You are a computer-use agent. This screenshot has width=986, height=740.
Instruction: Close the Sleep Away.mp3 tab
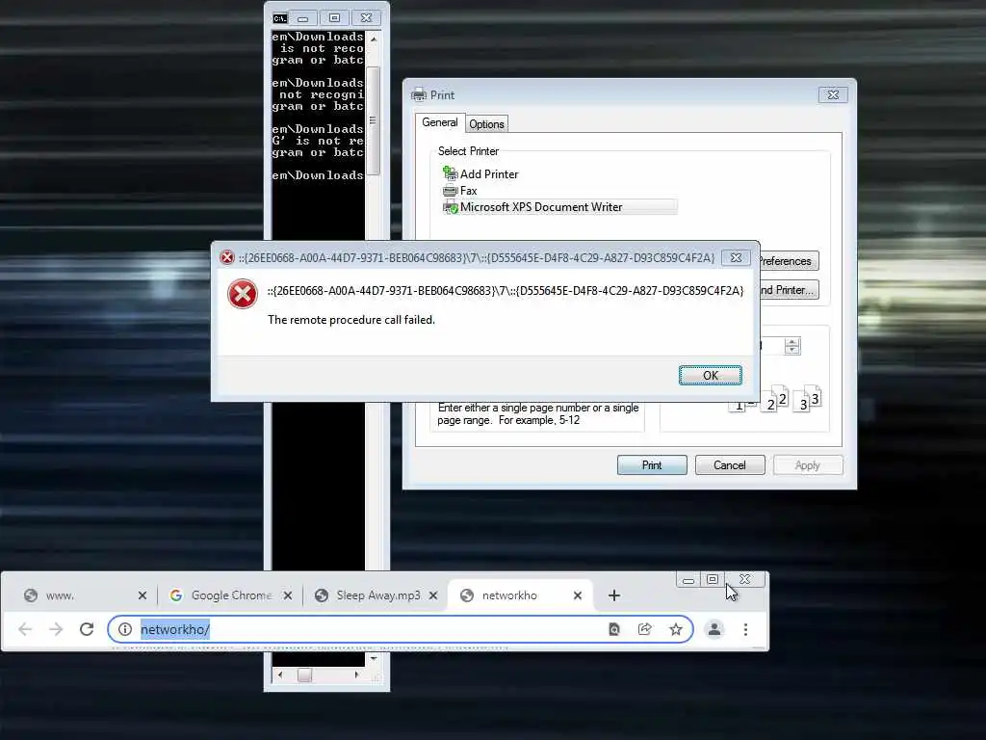coord(433,595)
